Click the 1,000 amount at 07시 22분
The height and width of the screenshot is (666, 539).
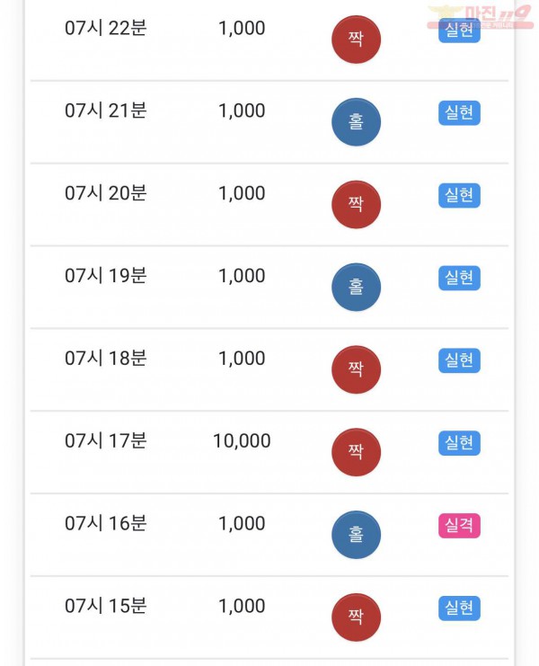click(x=242, y=29)
